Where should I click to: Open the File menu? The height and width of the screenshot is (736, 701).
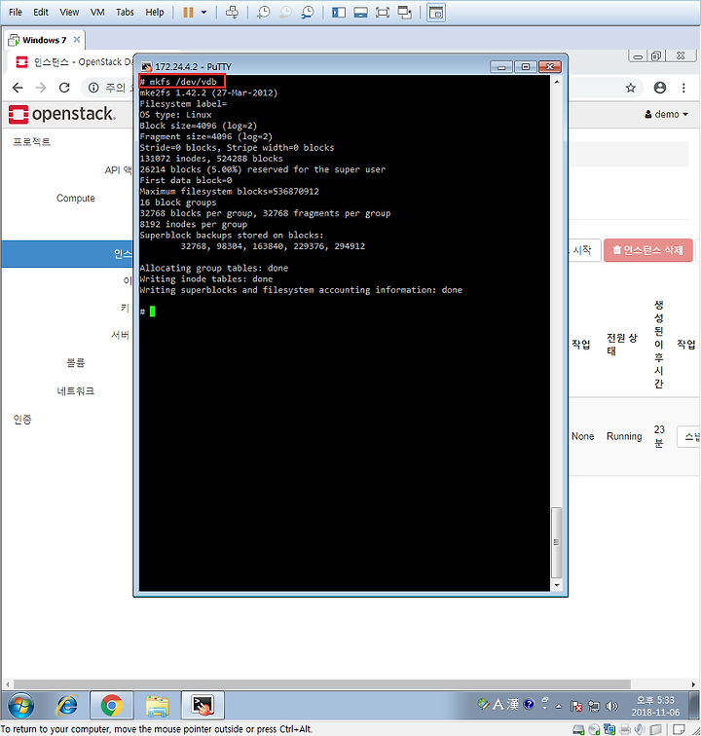coord(16,13)
